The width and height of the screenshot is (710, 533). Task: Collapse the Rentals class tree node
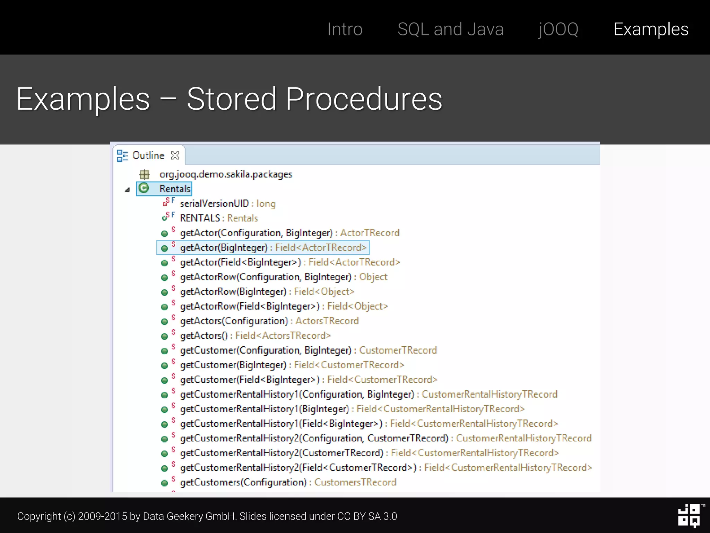pyautogui.click(x=127, y=190)
